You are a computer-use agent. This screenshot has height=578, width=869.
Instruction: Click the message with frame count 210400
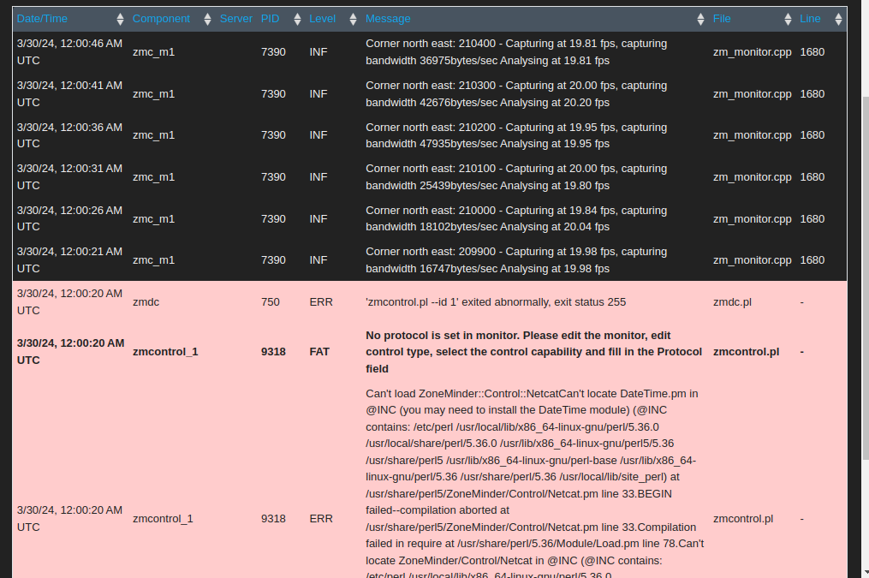[x=516, y=52]
